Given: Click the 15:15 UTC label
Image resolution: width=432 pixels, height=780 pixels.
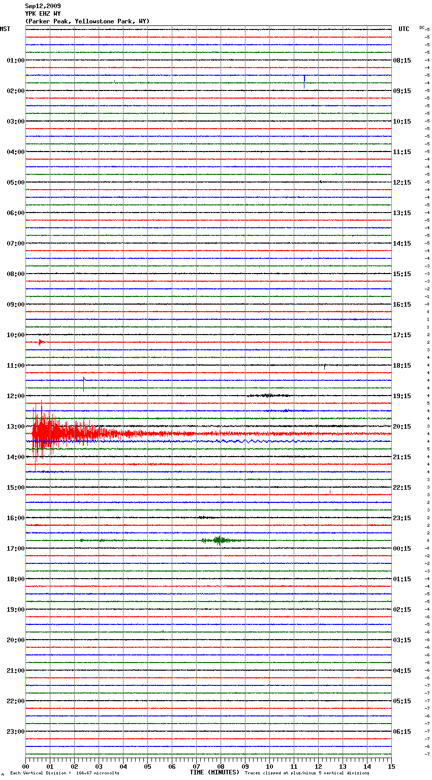Looking at the screenshot, I should pos(402,274).
